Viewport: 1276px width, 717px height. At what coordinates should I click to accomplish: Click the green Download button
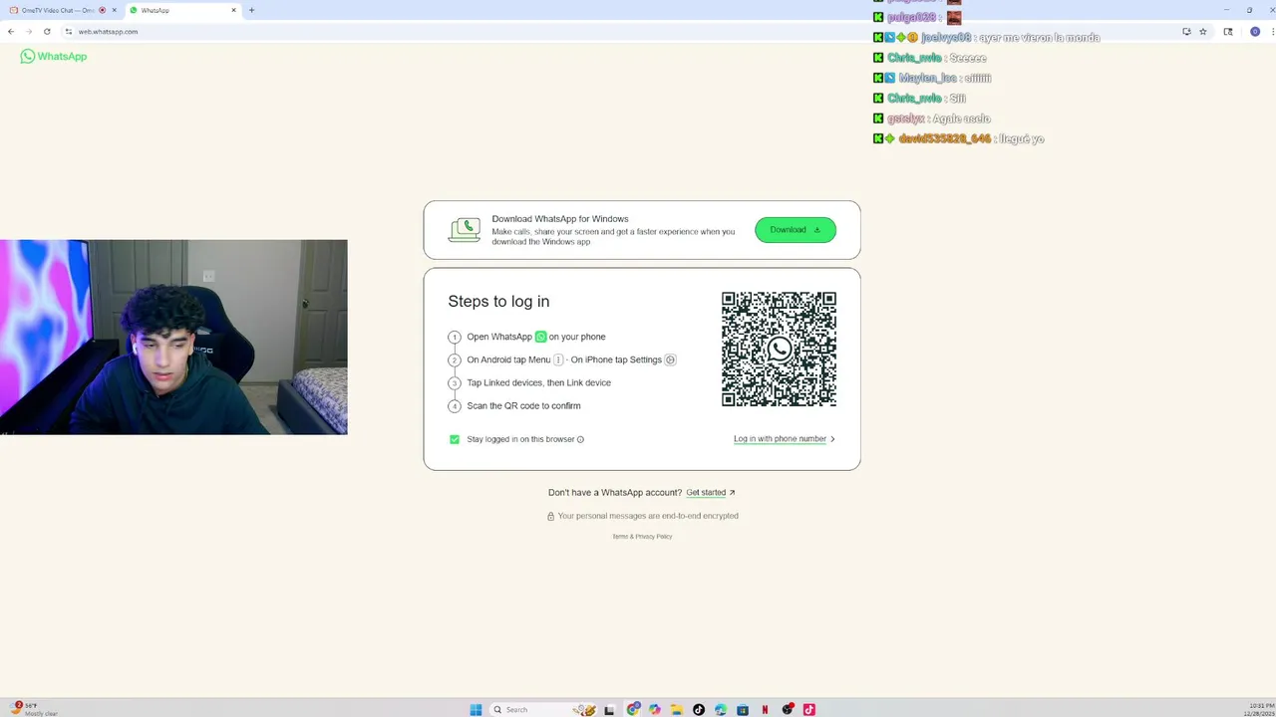click(796, 230)
